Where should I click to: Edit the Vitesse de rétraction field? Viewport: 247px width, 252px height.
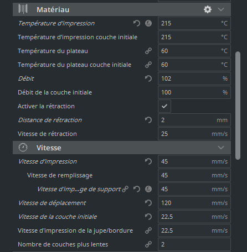(x=194, y=134)
